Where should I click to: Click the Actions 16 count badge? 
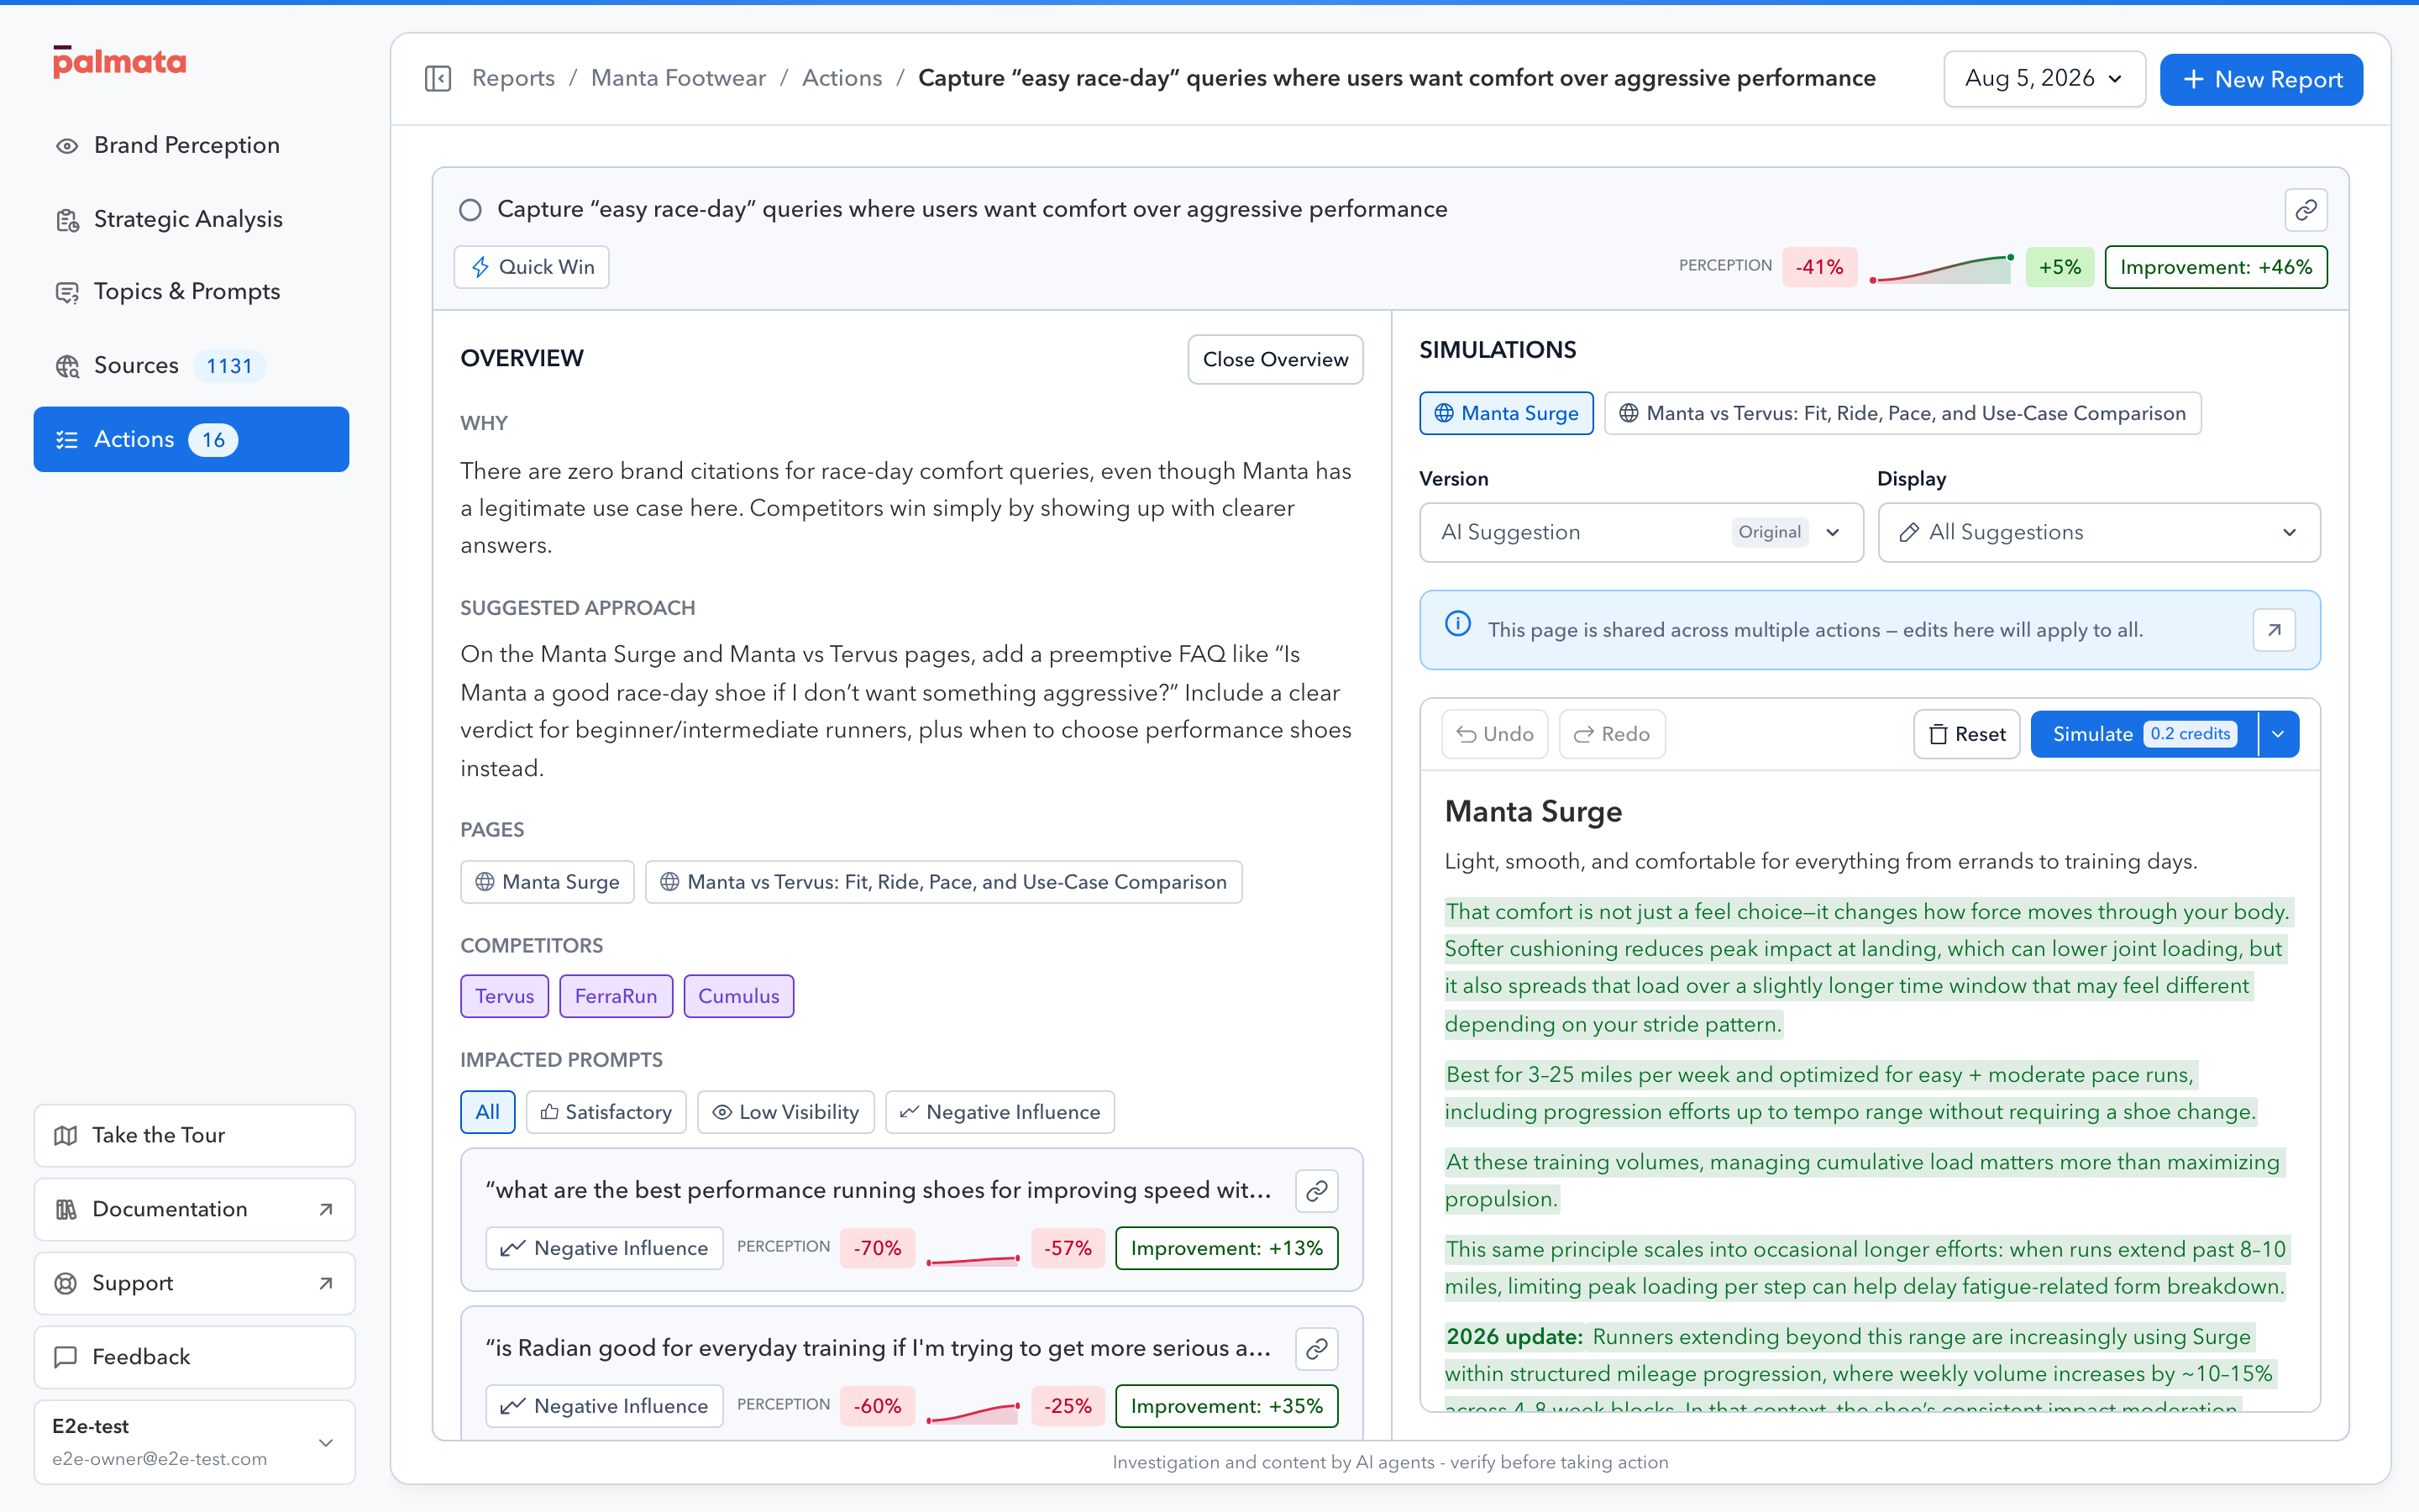tap(213, 440)
